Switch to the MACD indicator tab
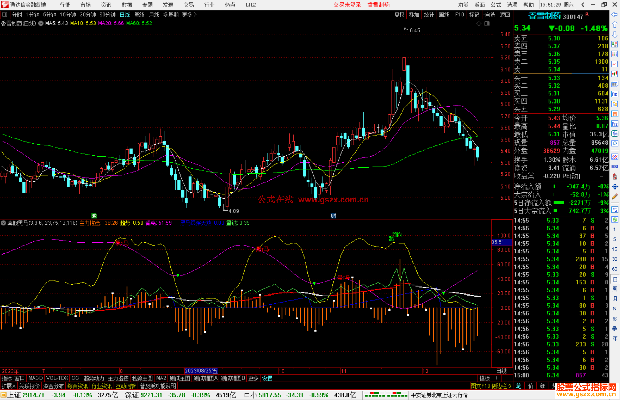Viewport: 620px width, 400px height. click(36, 378)
